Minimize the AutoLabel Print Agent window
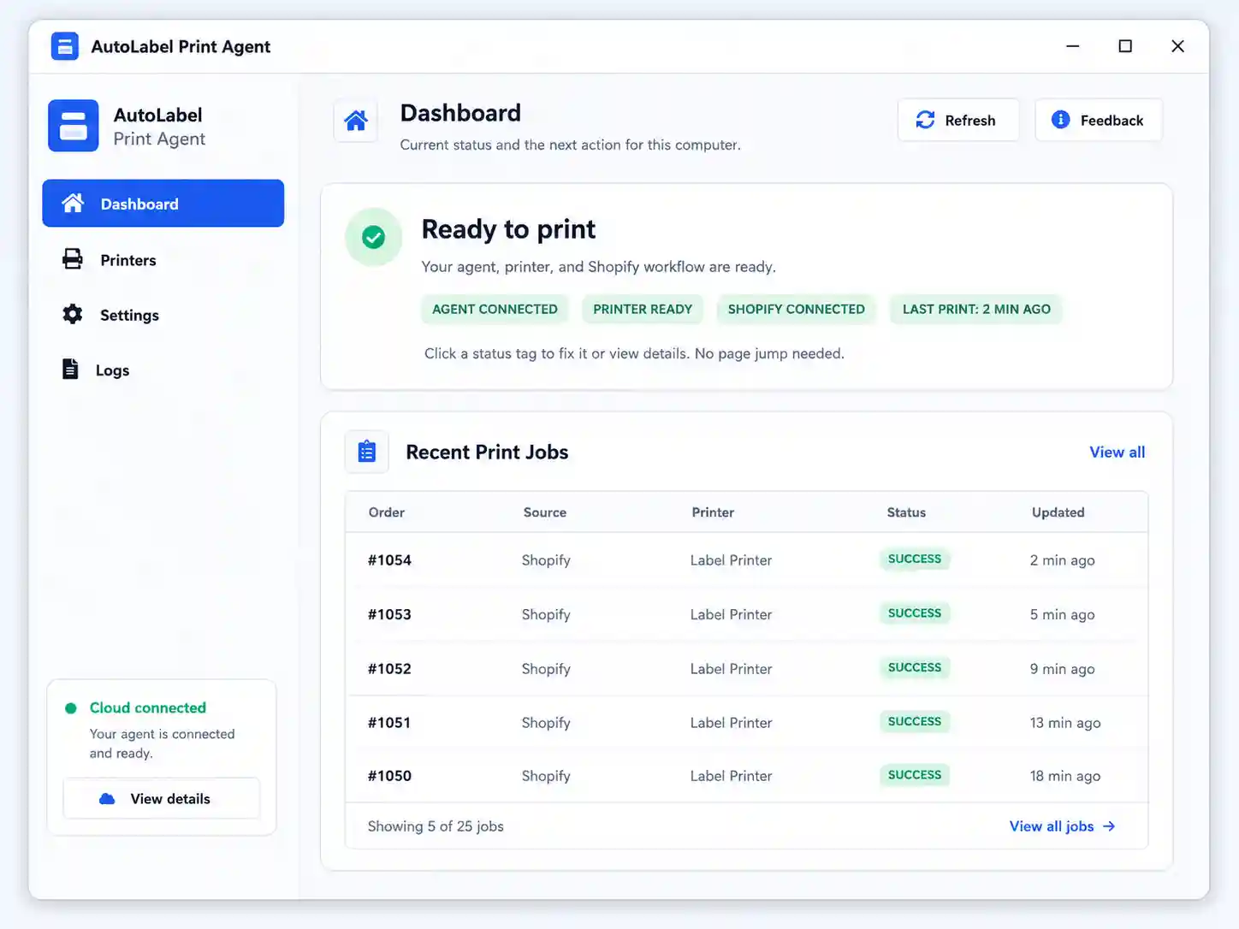The image size is (1239, 929). pos(1072,46)
